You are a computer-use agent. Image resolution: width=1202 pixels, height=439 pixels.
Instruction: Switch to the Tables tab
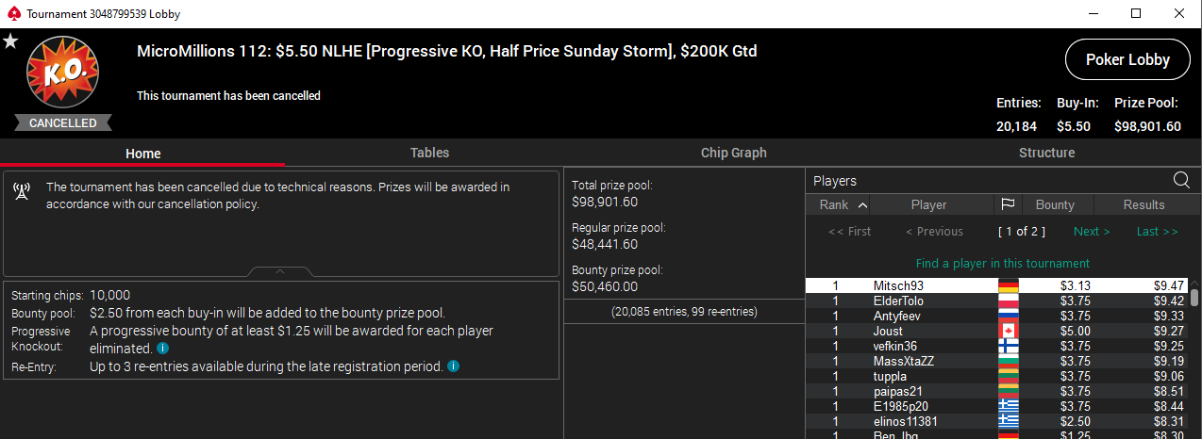429,153
